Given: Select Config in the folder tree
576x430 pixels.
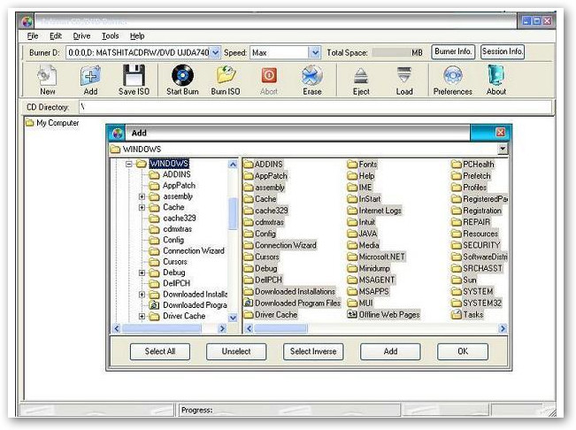Looking at the screenshot, I should (173, 240).
